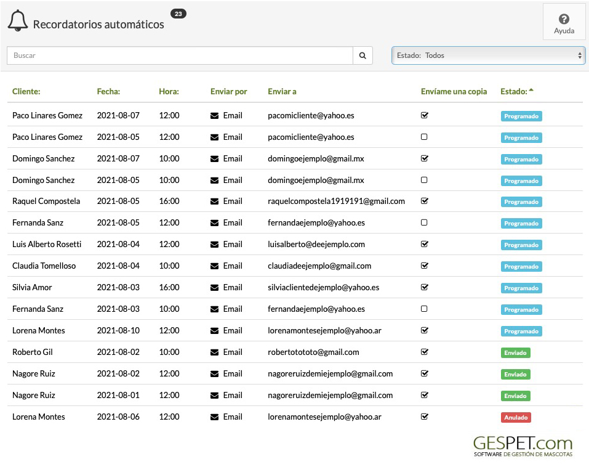
Task: Open the Ayuda help button
Action: pyautogui.click(x=564, y=22)
